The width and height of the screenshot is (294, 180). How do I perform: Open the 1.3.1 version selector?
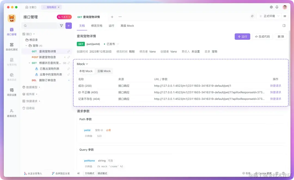(x=63, y=17)
